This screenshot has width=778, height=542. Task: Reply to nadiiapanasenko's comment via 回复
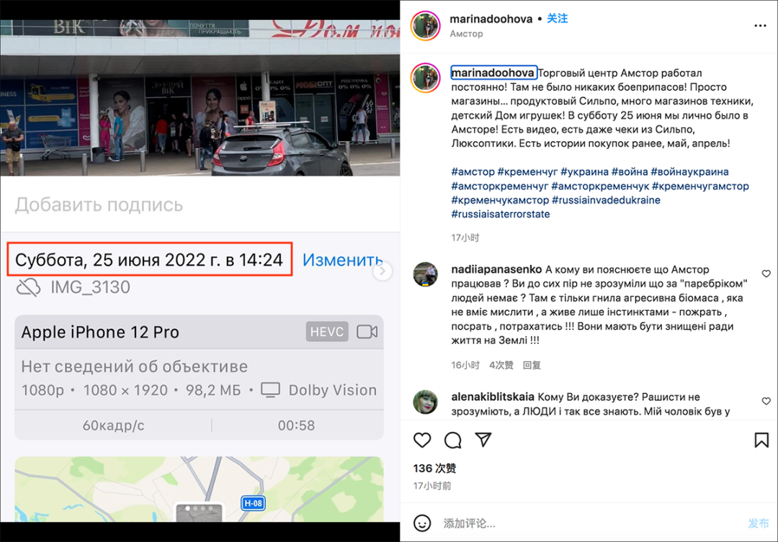click(532, 365)
